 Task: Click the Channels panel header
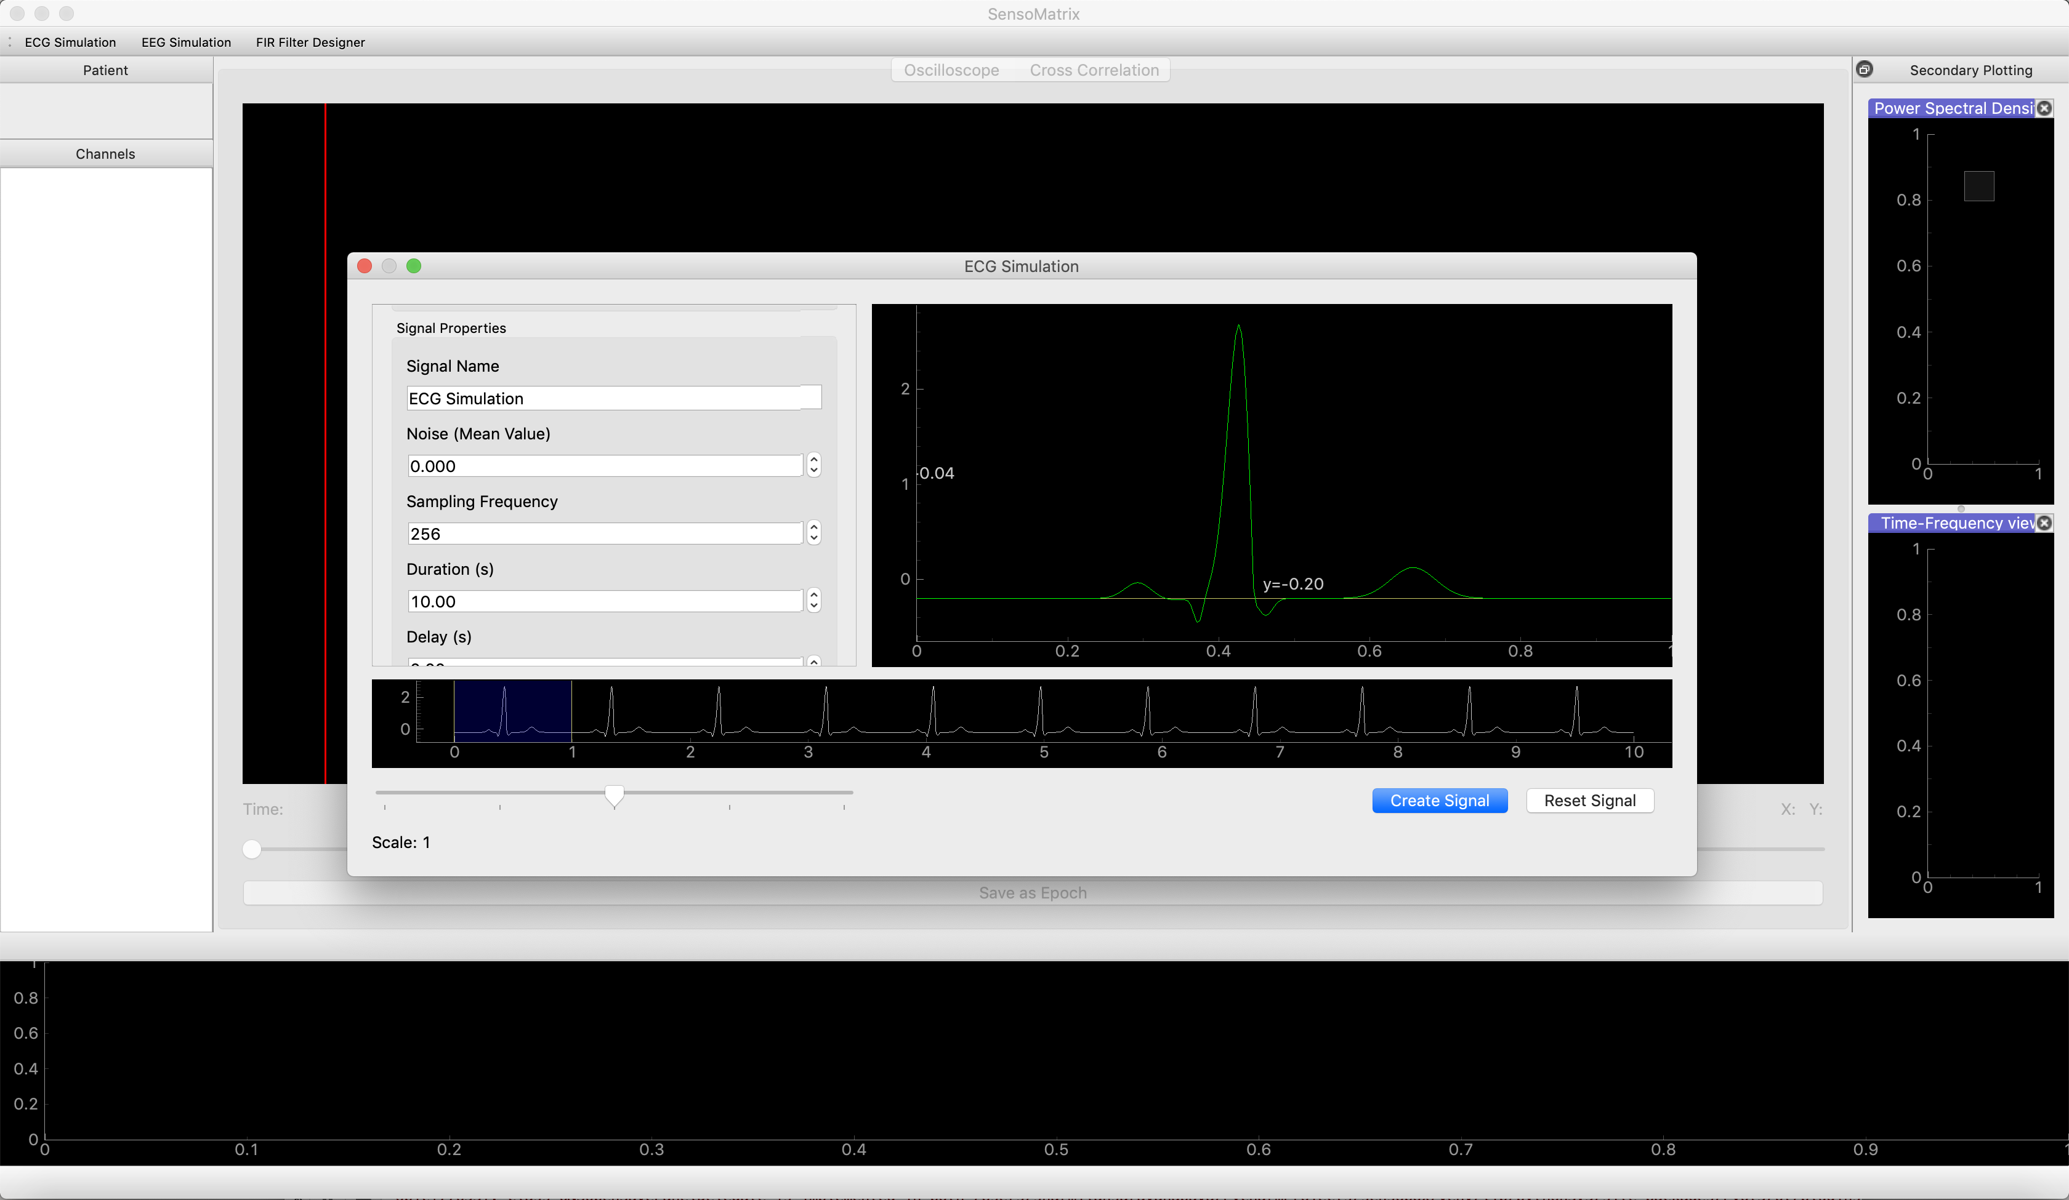coord(106,154)
